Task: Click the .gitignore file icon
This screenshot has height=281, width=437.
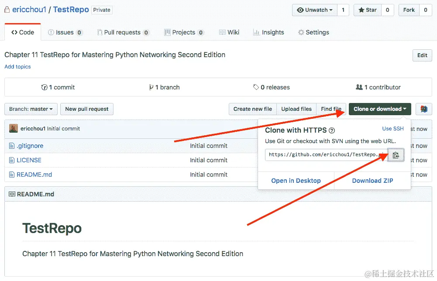Action: (x=12, y=146)
